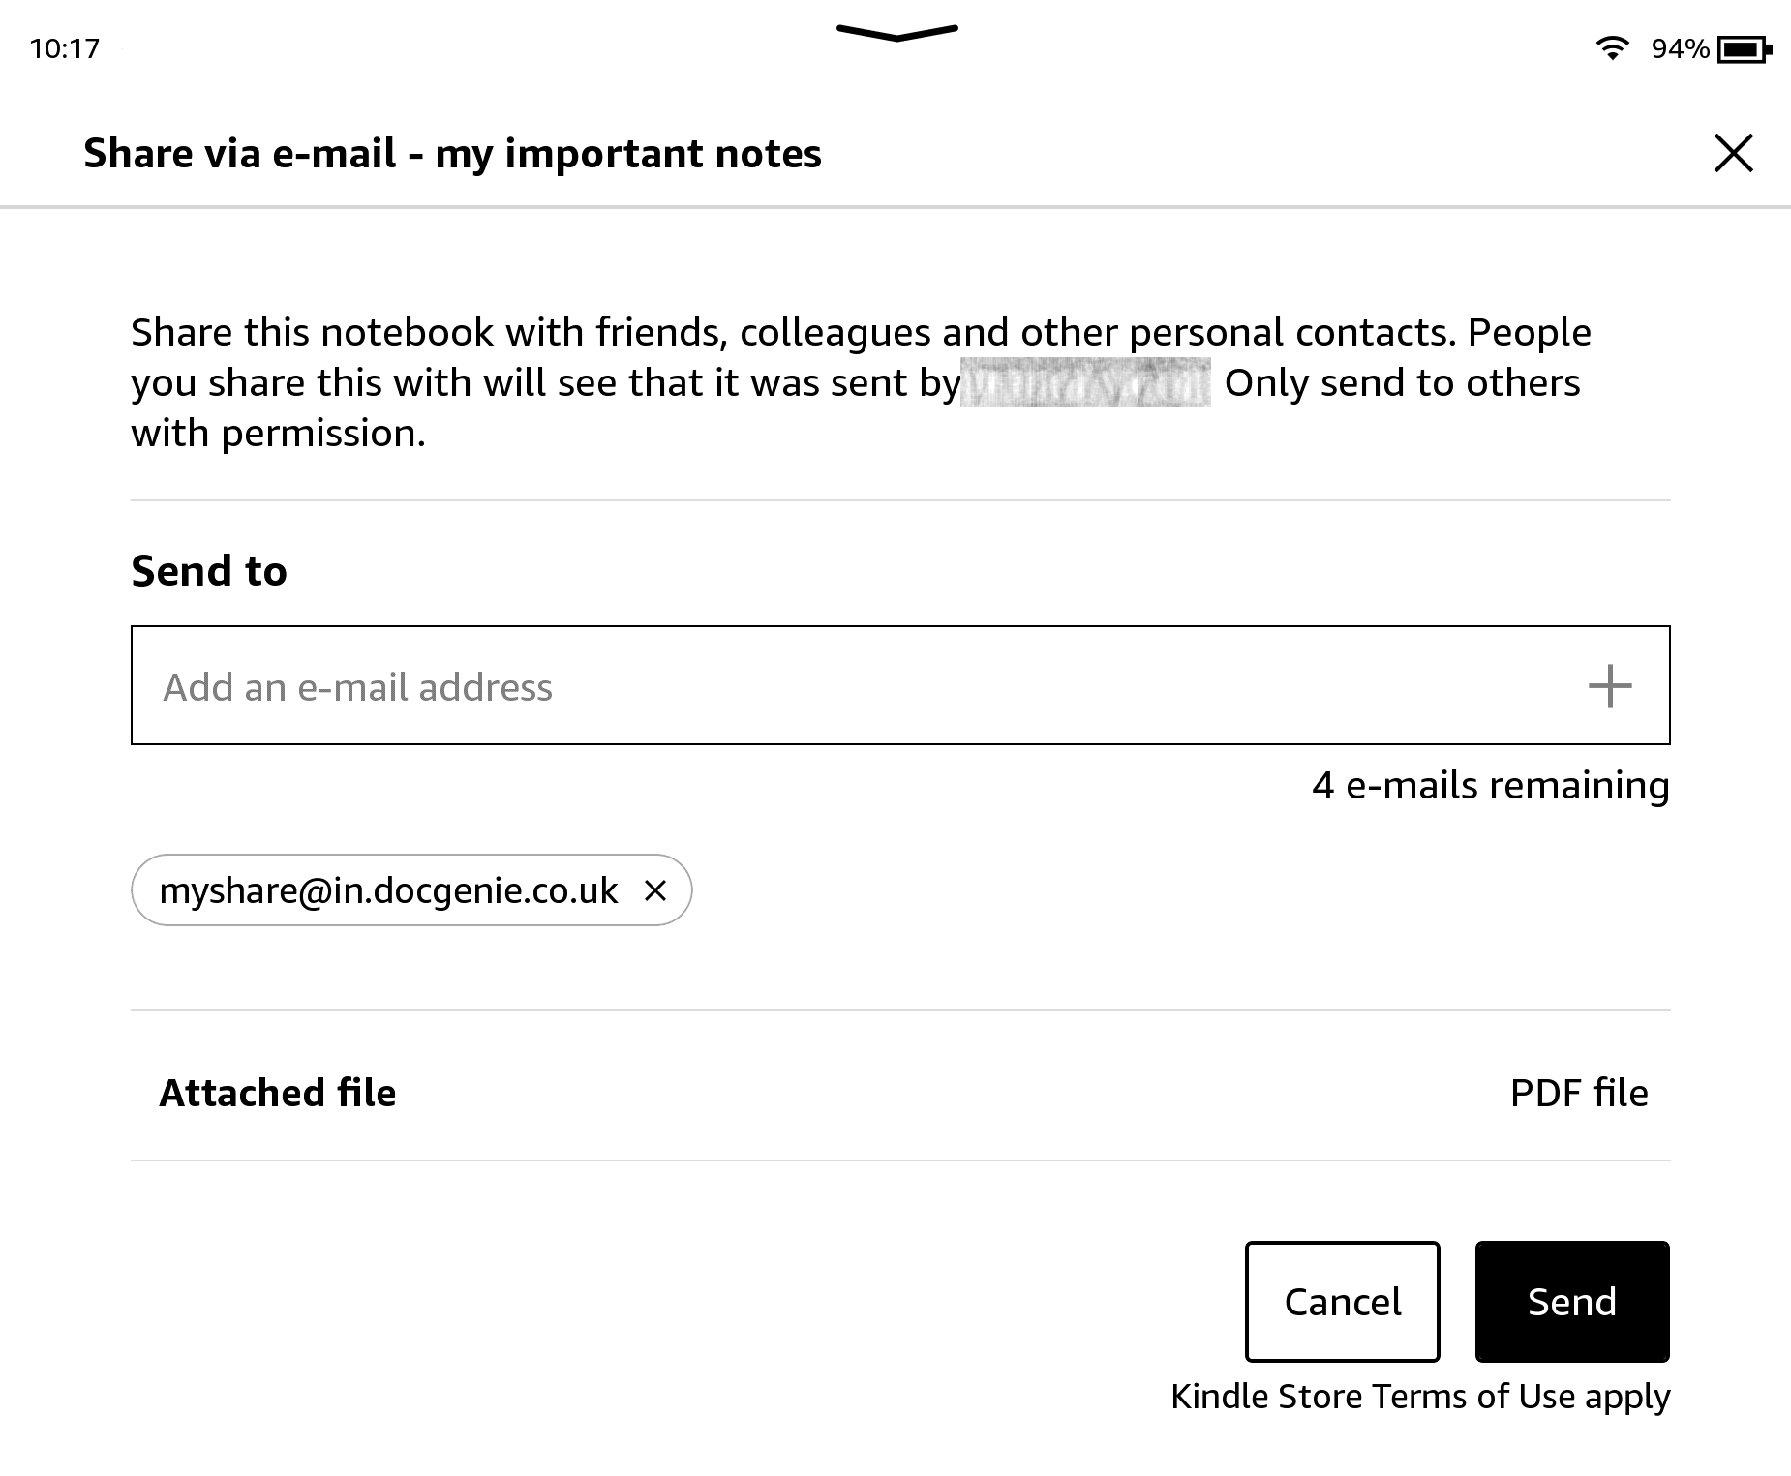The image size is (1791, 1476).
Task: Tap the 4 e-mails remaining counter
Action: (x=1490, y=785)
